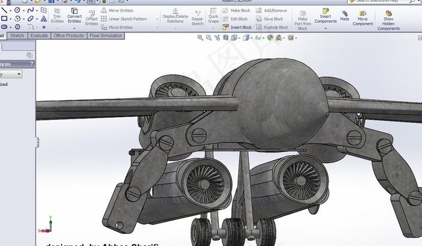Select the sketch Point tool
The image size is (422, 246).
coord(43,27)
